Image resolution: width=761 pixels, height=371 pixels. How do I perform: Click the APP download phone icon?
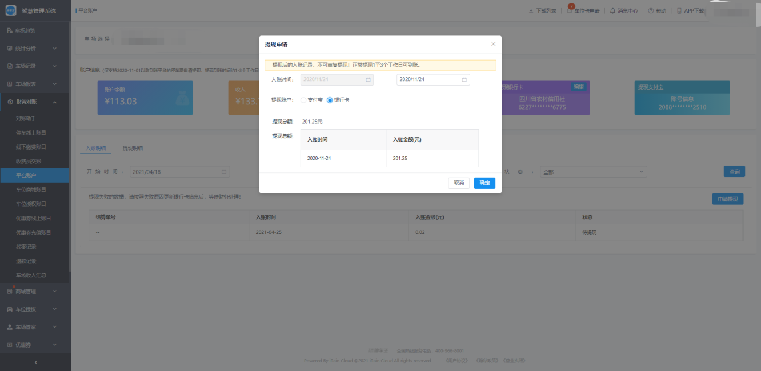click(679, 11)
